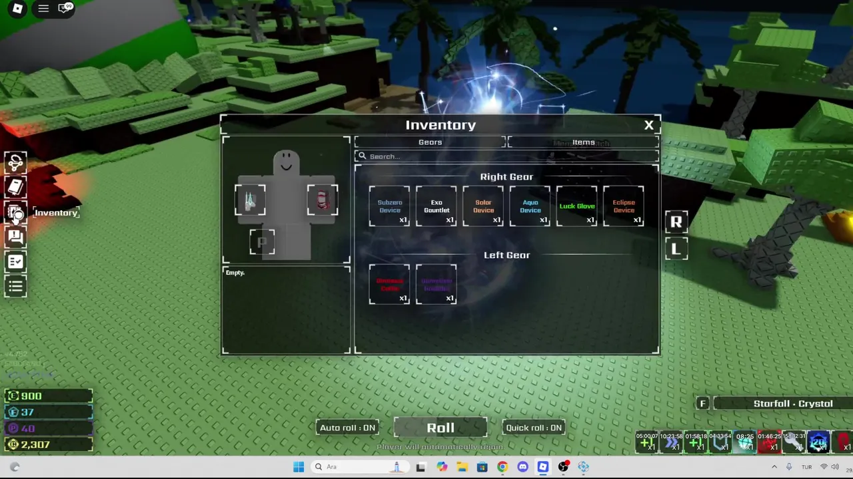Image resolution: width=853 pixels, height=479 pixels.
Task: Select the Exo Gauntlet gear
Action: (x=436, y=206)
